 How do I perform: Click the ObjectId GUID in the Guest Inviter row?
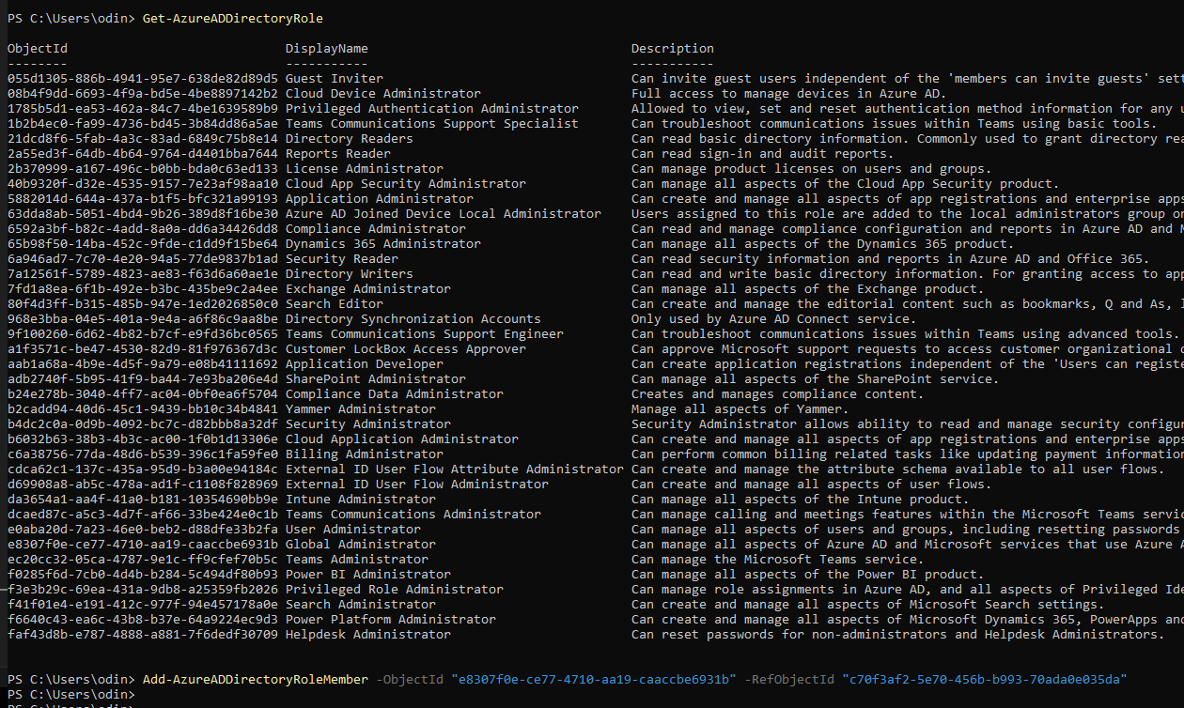(142, 79)
